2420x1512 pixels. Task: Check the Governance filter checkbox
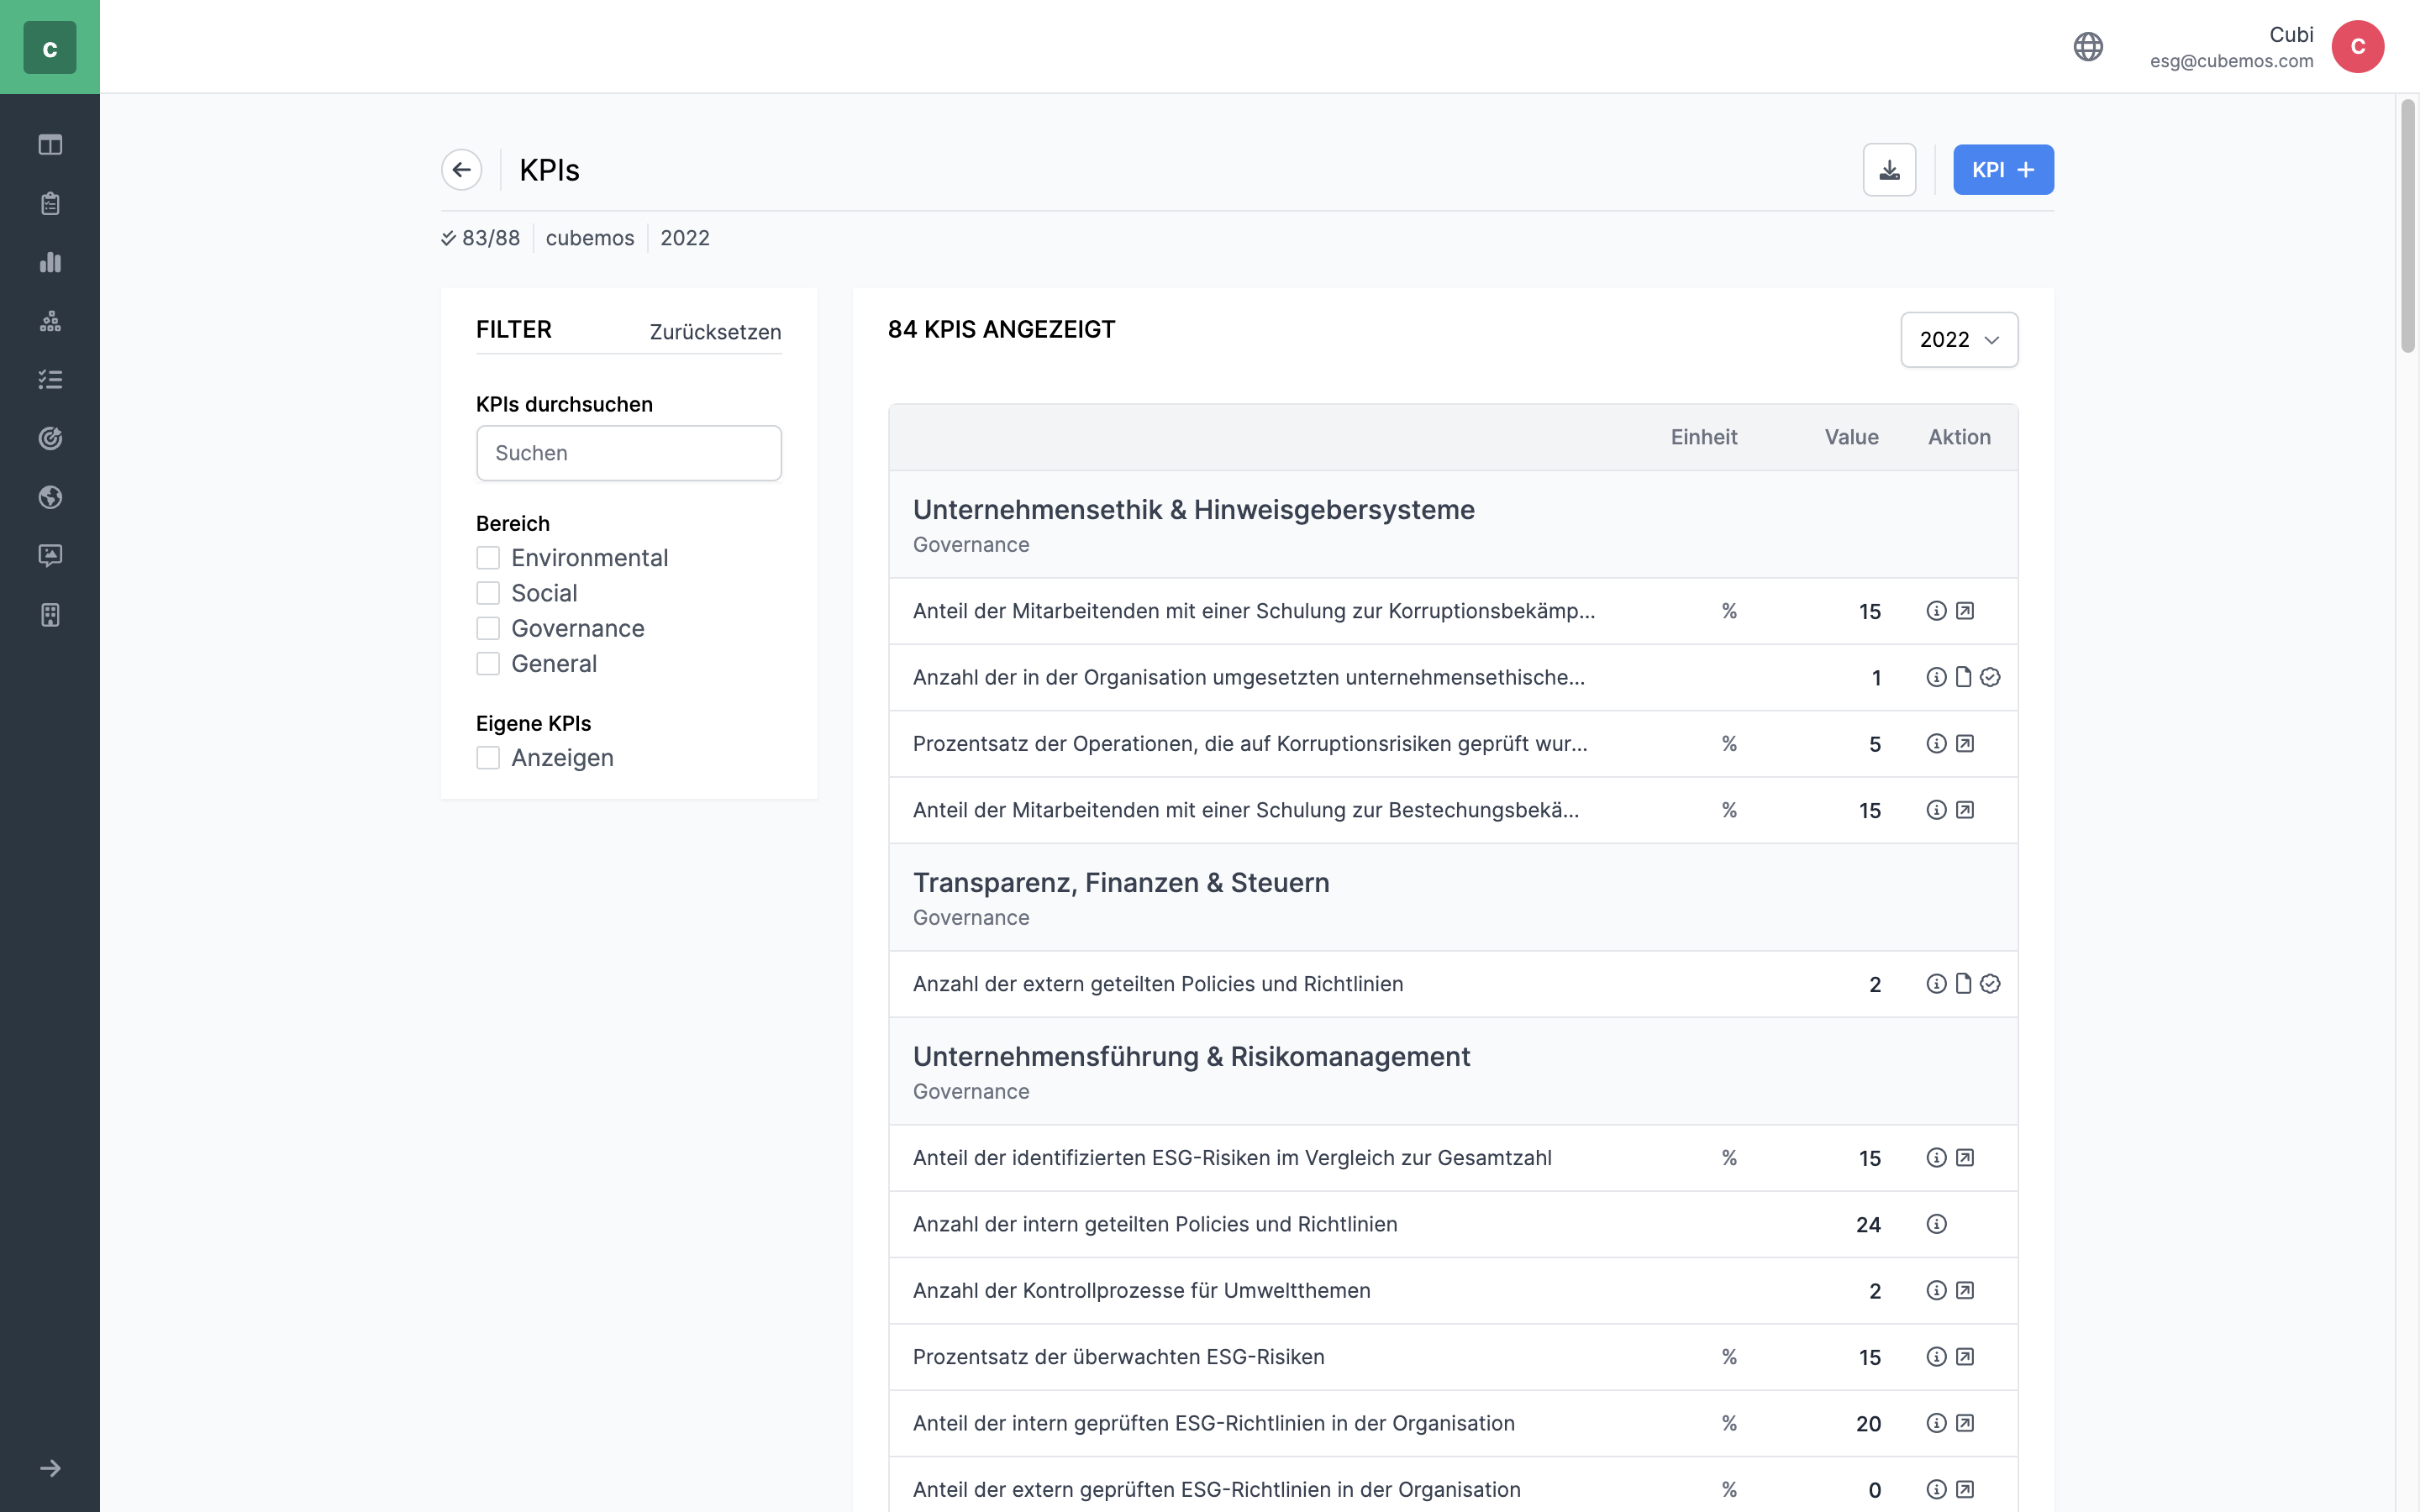click(488, 628)
